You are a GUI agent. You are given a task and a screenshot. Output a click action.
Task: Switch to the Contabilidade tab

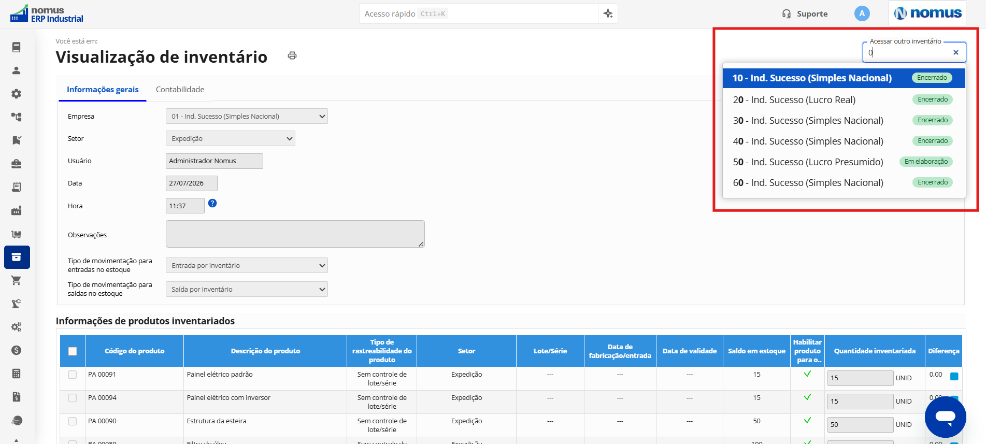180,89
